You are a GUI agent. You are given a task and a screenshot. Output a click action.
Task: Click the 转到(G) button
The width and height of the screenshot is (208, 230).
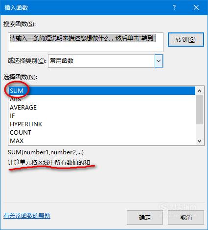tap(186, 40)
